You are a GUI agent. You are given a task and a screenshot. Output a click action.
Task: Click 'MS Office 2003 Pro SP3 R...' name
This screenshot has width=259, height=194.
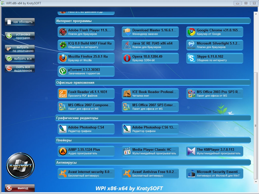218,92
